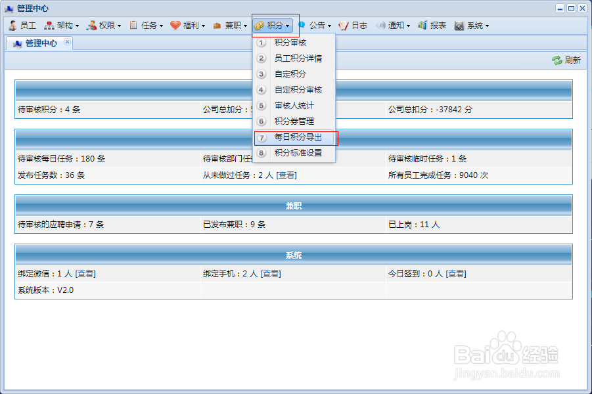
Task: Click 查看 link for 绑定手机
Action: tap(270, 274)
